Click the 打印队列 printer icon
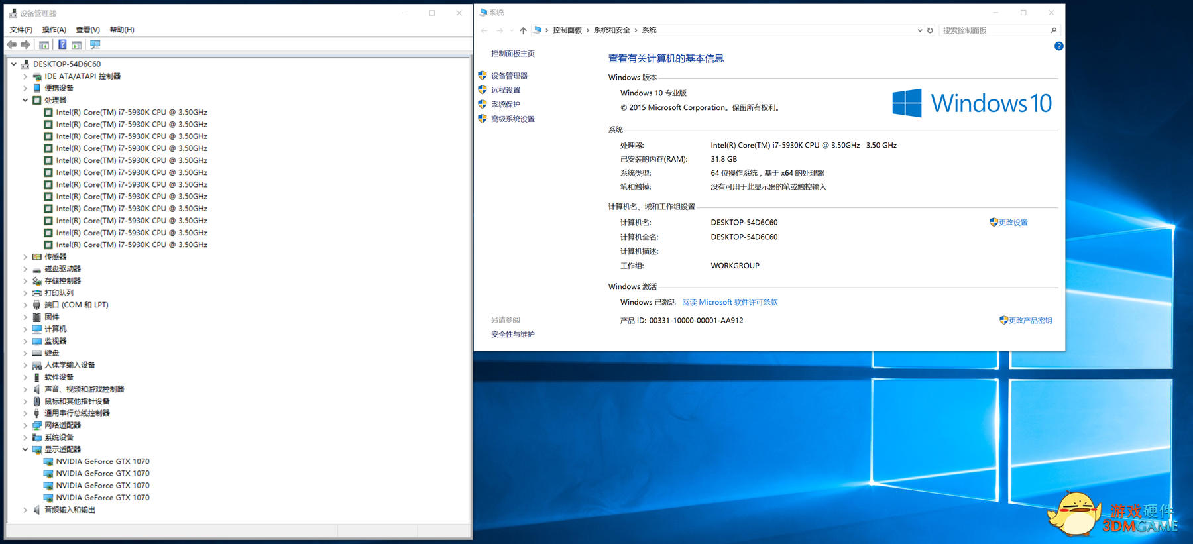 pyautogui.click(x=37, y=293)
